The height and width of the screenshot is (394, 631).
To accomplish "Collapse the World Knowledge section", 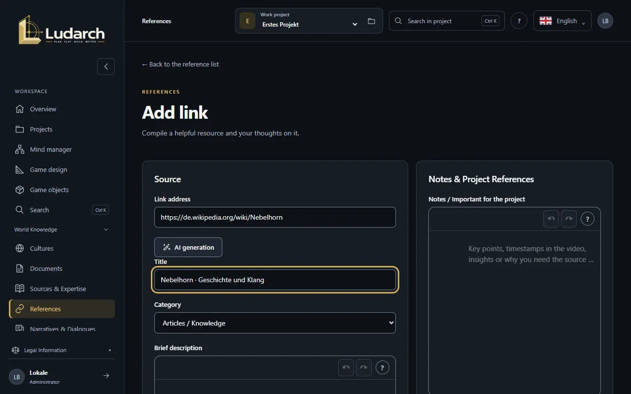I will [x=62, y=230].
